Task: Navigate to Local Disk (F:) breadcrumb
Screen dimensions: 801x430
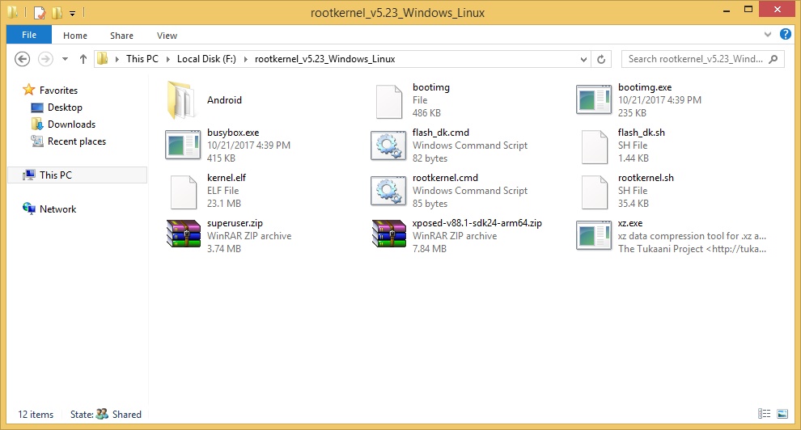Action: tap(206, 59)
